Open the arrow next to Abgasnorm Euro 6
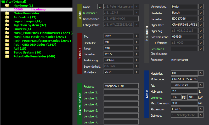The image size is (209, 125). tap(201, 109)
